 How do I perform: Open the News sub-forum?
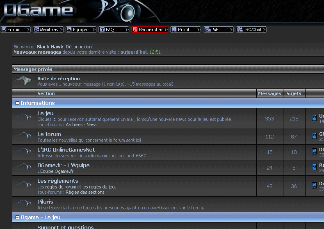[x=92, y=125]
